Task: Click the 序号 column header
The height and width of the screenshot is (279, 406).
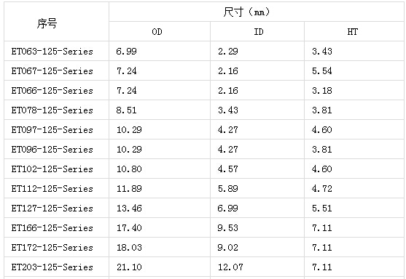Action: 47,23
